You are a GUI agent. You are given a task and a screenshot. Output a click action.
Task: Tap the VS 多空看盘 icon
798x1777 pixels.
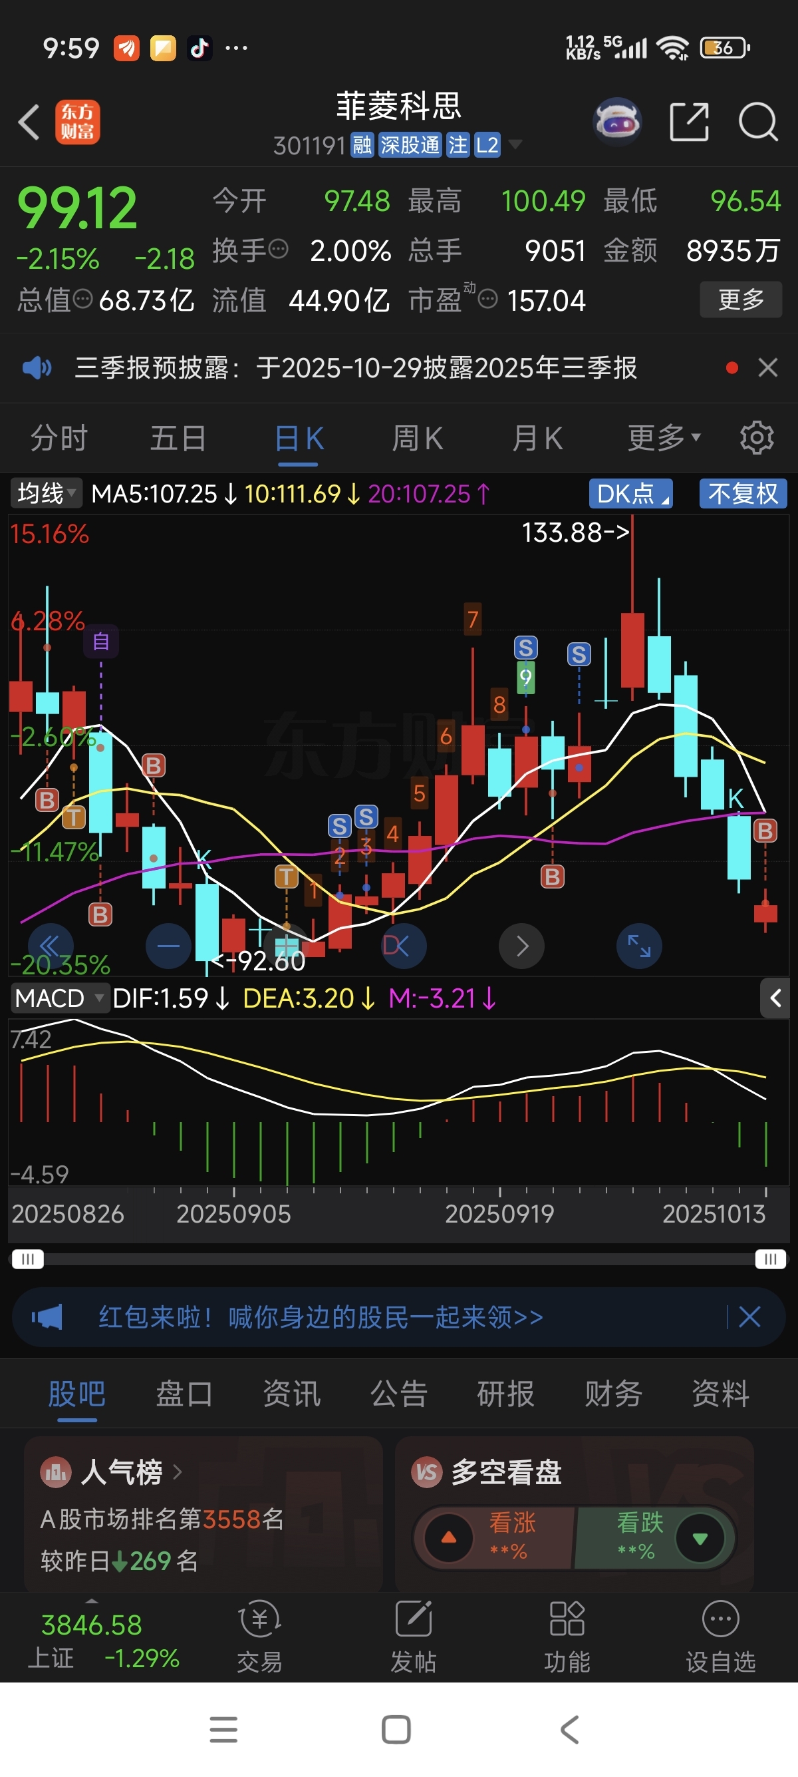tap(426, 1473)
